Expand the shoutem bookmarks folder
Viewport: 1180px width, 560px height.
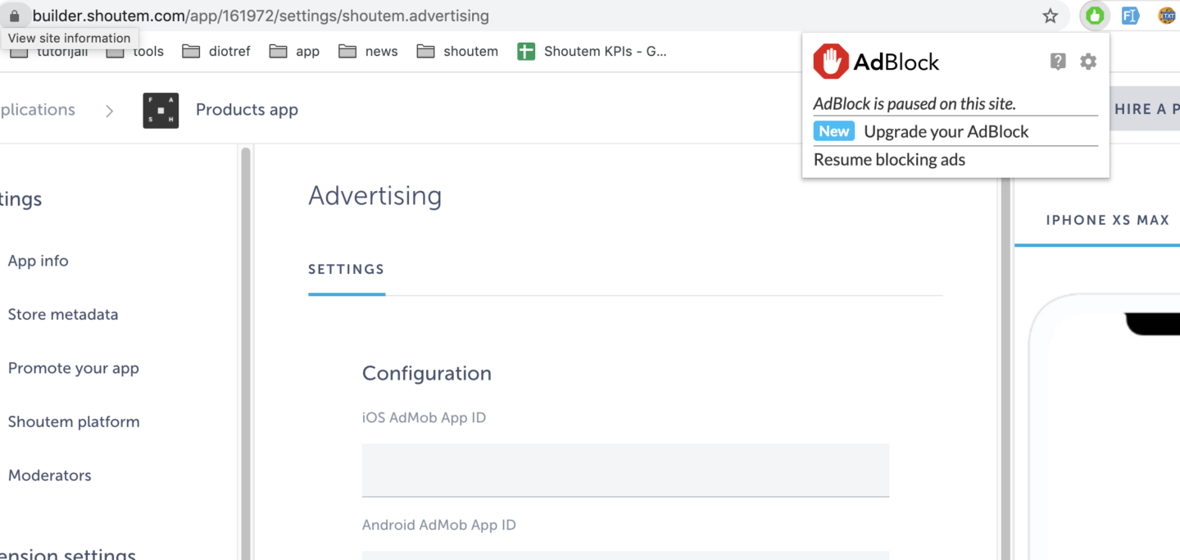[457, 51]
